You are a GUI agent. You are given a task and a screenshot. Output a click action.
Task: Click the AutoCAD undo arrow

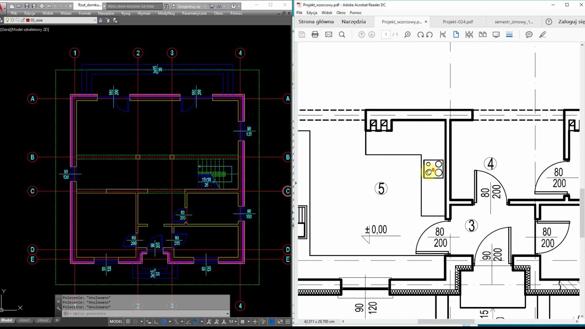tap(49, 6)
